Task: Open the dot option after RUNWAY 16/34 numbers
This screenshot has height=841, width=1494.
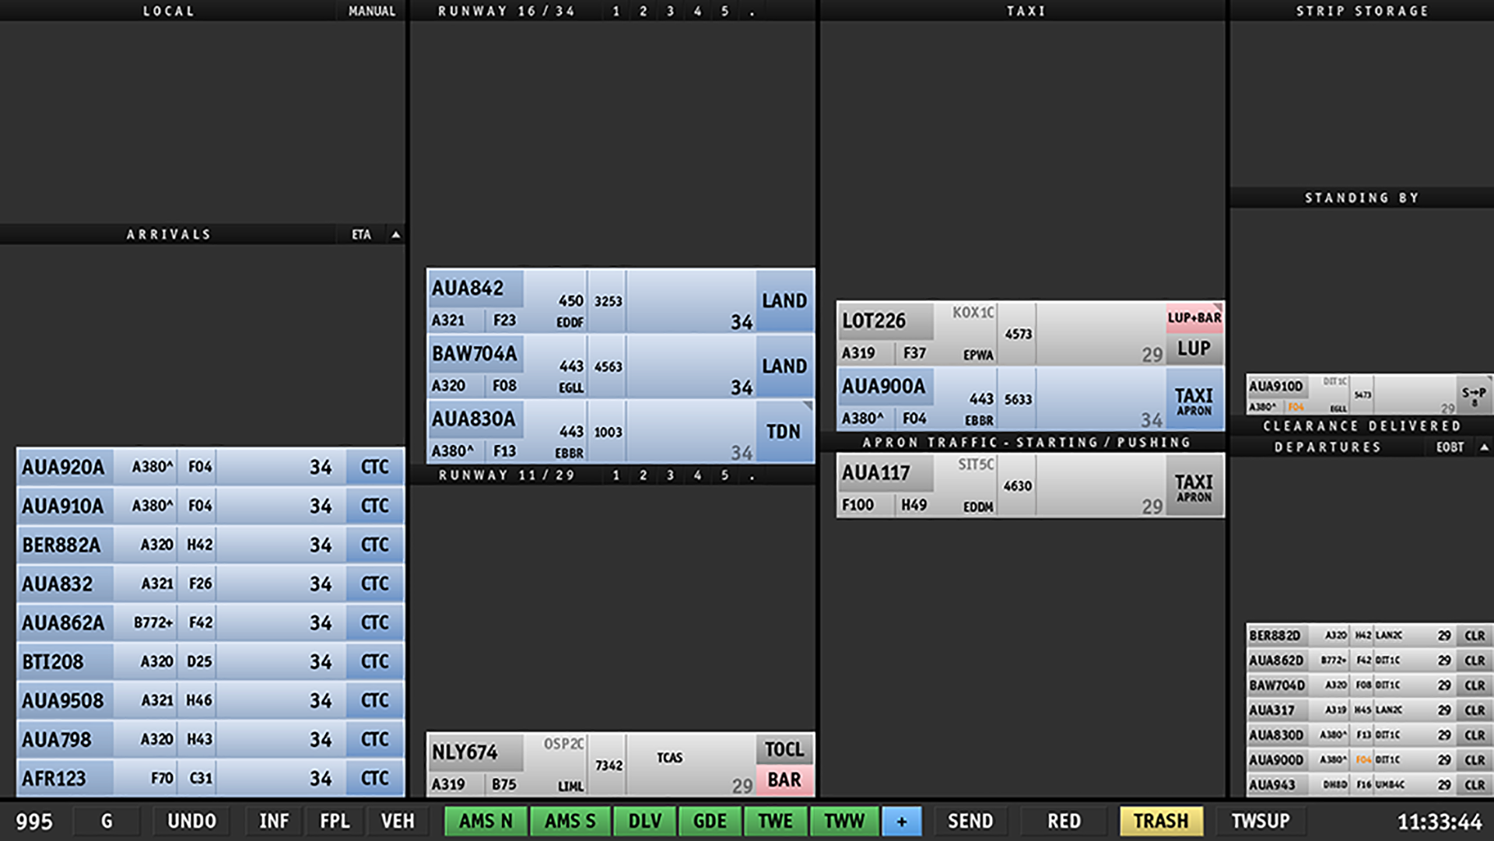Action: (752, 11)
